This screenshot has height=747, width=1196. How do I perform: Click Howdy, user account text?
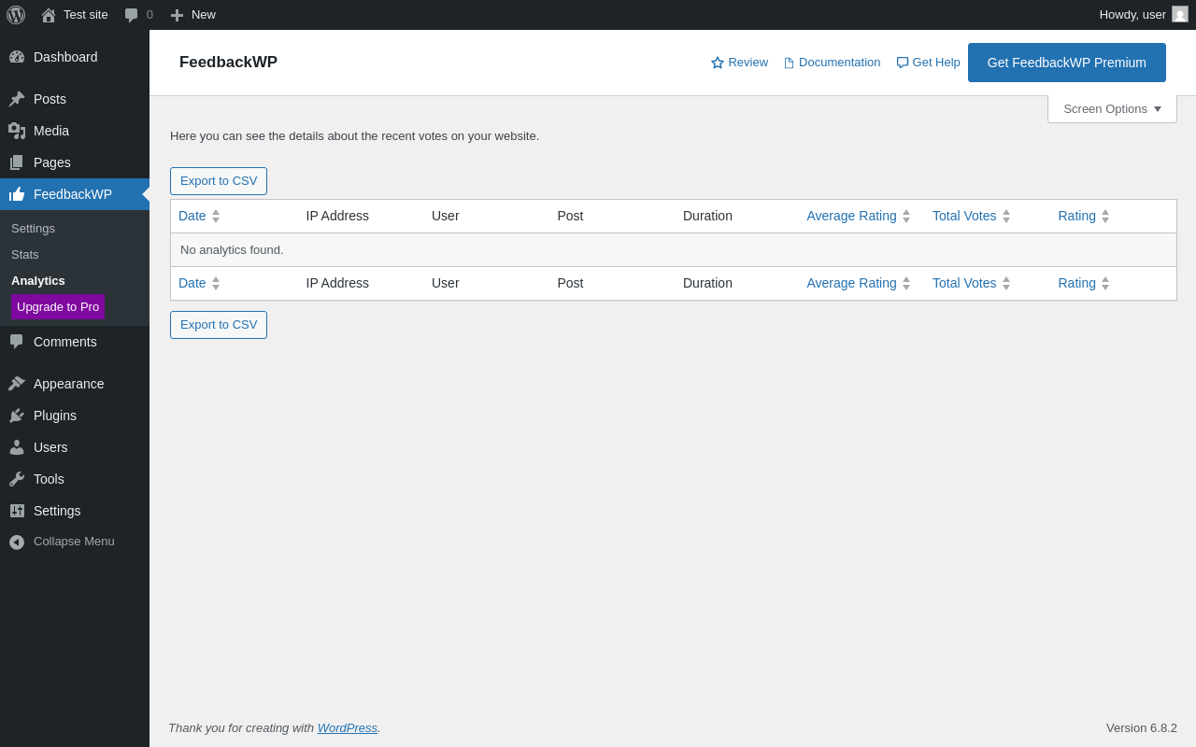click(x=1132, y=15)
